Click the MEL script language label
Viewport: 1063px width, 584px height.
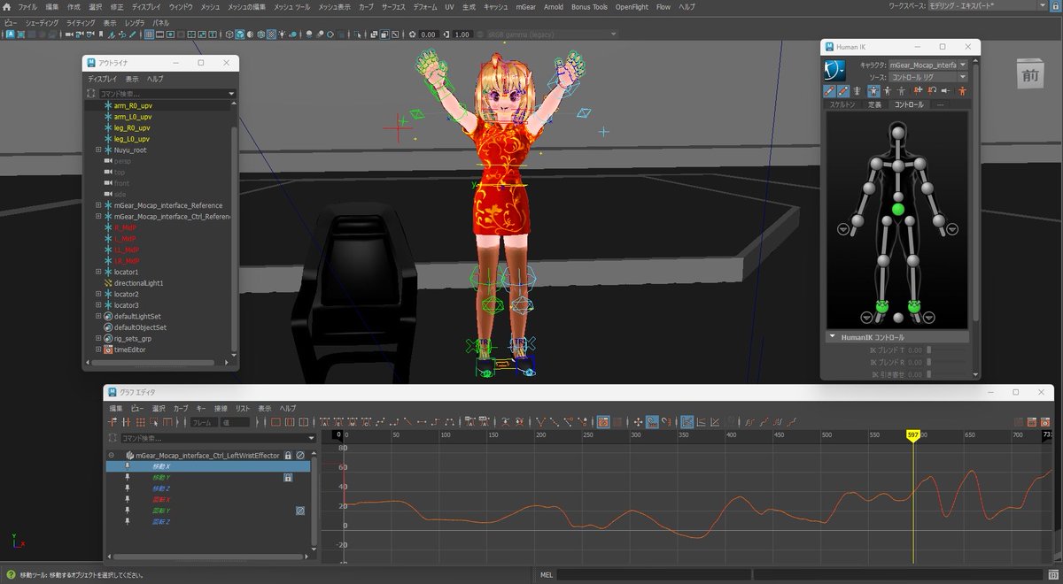tap(547, 575)
